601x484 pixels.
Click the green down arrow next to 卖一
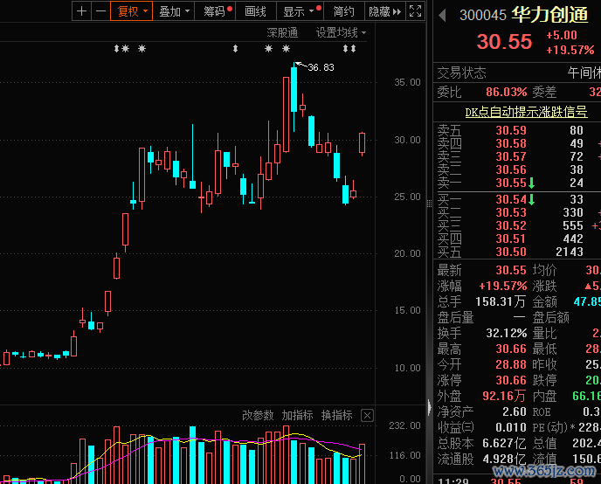[531, 183]
